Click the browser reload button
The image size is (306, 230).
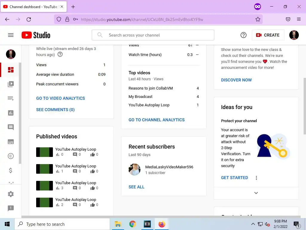29,19
